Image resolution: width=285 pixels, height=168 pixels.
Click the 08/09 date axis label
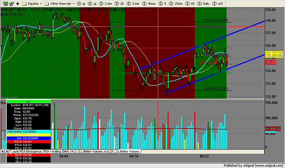point(64,156)
